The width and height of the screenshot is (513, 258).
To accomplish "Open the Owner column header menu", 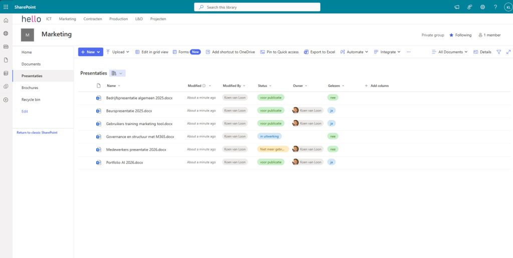I will [300, 85].
